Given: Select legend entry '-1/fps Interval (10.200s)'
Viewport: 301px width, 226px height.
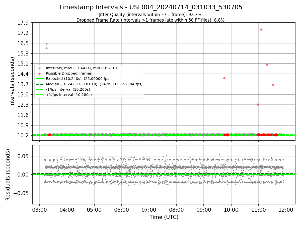Looking at the screenshot, I should (x=68, y=89).
